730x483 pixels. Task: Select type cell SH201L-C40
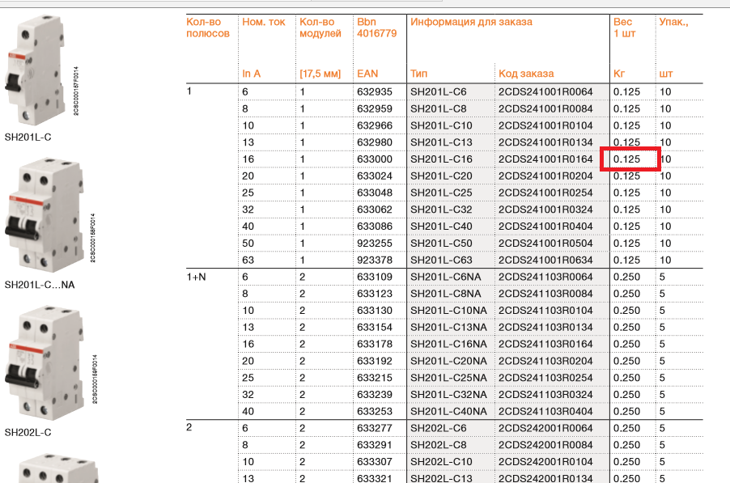click(x=441, y=227)
